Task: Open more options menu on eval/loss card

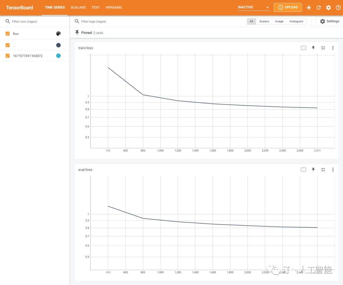Action: click(x=333, y=170)
